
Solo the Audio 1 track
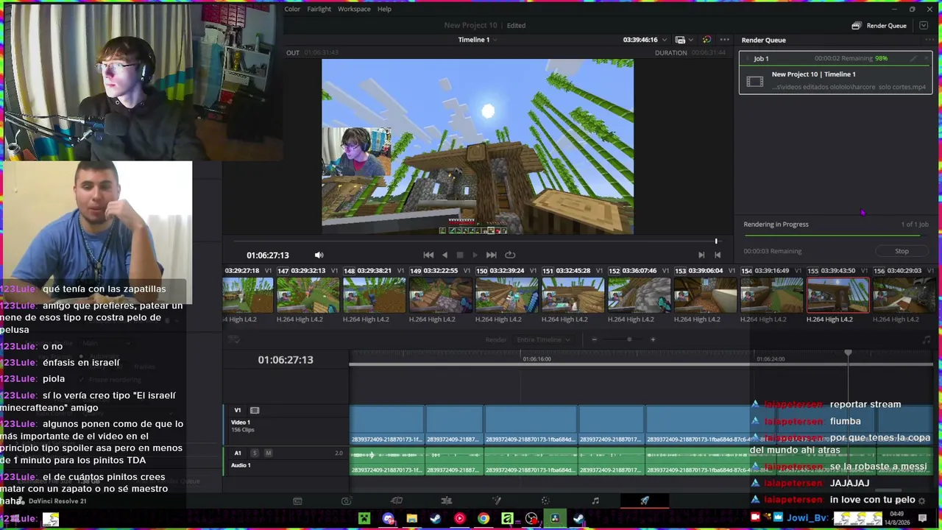(x=255, y=453)
